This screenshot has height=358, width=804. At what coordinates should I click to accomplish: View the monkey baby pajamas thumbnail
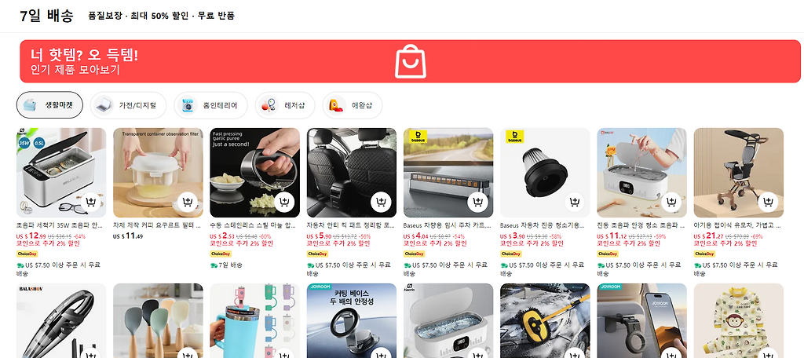point(738,320)
